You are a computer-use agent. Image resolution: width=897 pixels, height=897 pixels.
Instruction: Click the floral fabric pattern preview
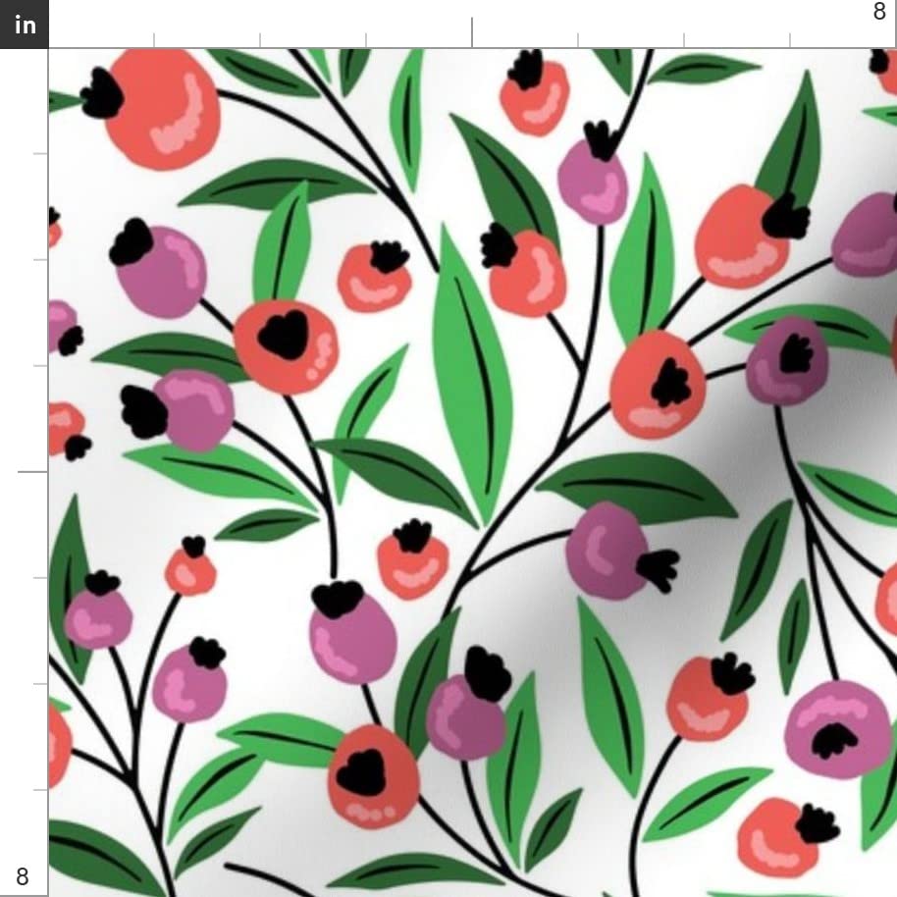tap(472, 472)
